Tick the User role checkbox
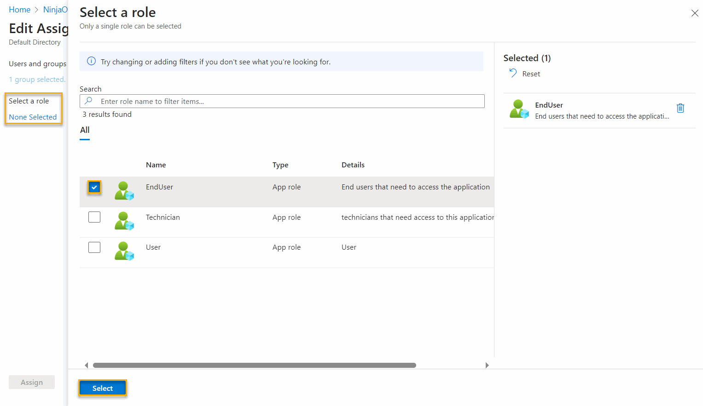Screen dimensions: 703x406 [x=94, y=247]
